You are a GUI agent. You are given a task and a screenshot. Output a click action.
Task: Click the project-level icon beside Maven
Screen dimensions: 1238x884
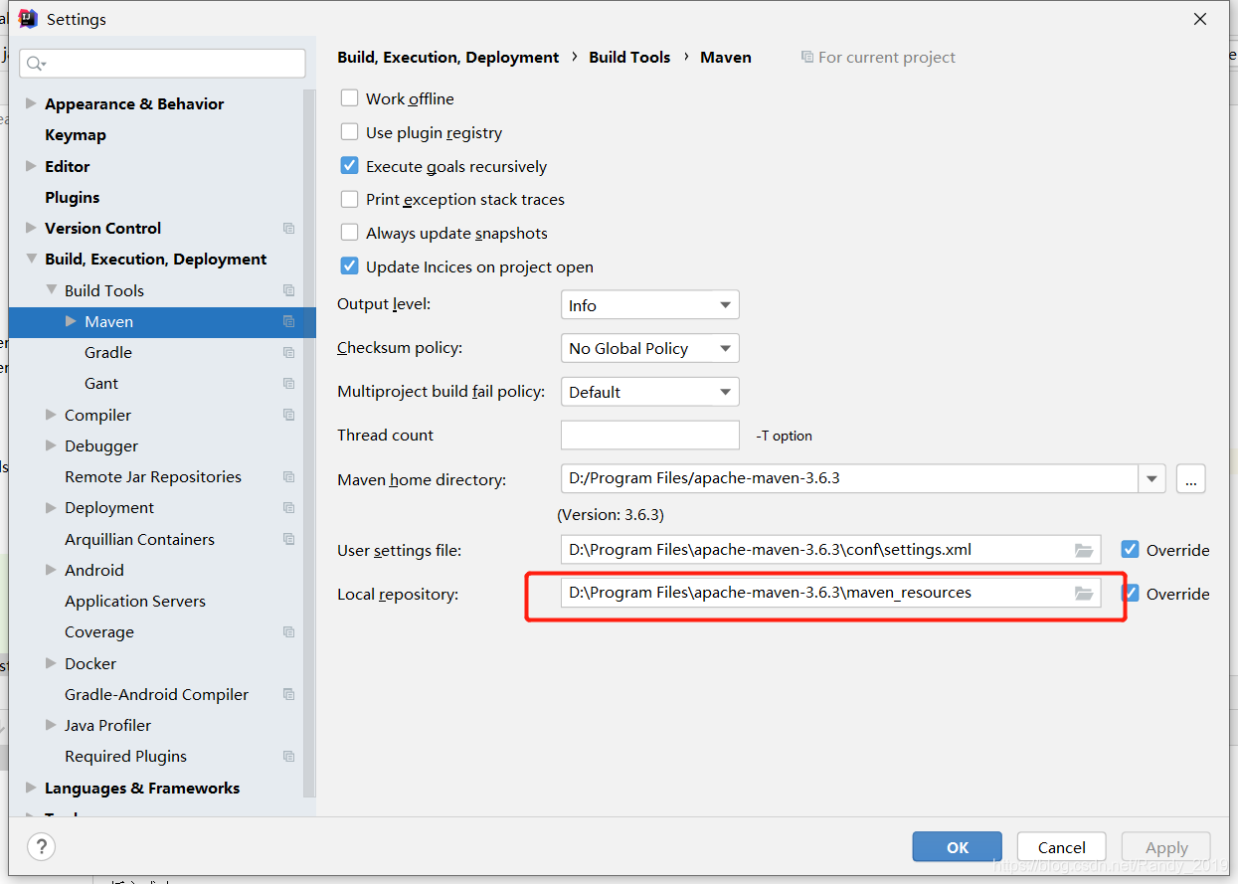point(288,321)
